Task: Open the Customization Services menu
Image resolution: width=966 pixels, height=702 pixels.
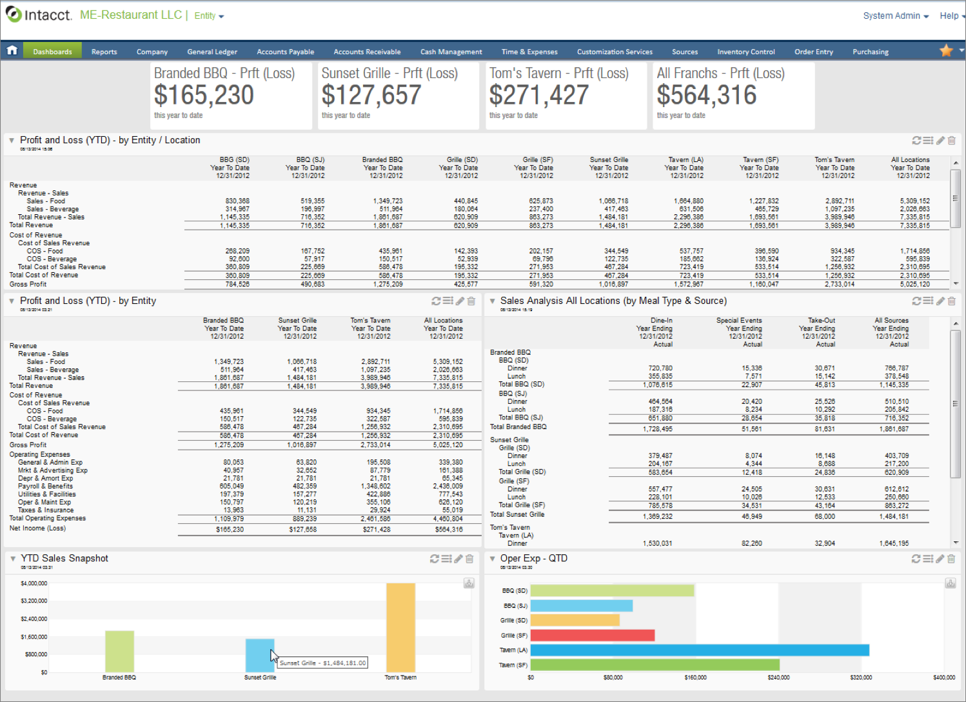Action: pyautogui.click(x=615, y=52)
